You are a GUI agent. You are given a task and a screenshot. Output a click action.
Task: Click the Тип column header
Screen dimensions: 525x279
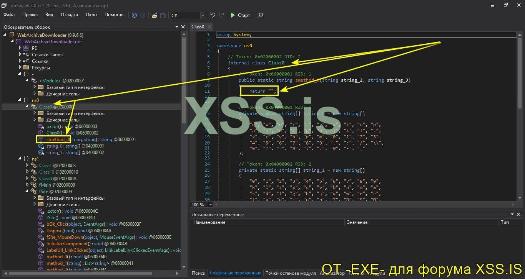510,222
